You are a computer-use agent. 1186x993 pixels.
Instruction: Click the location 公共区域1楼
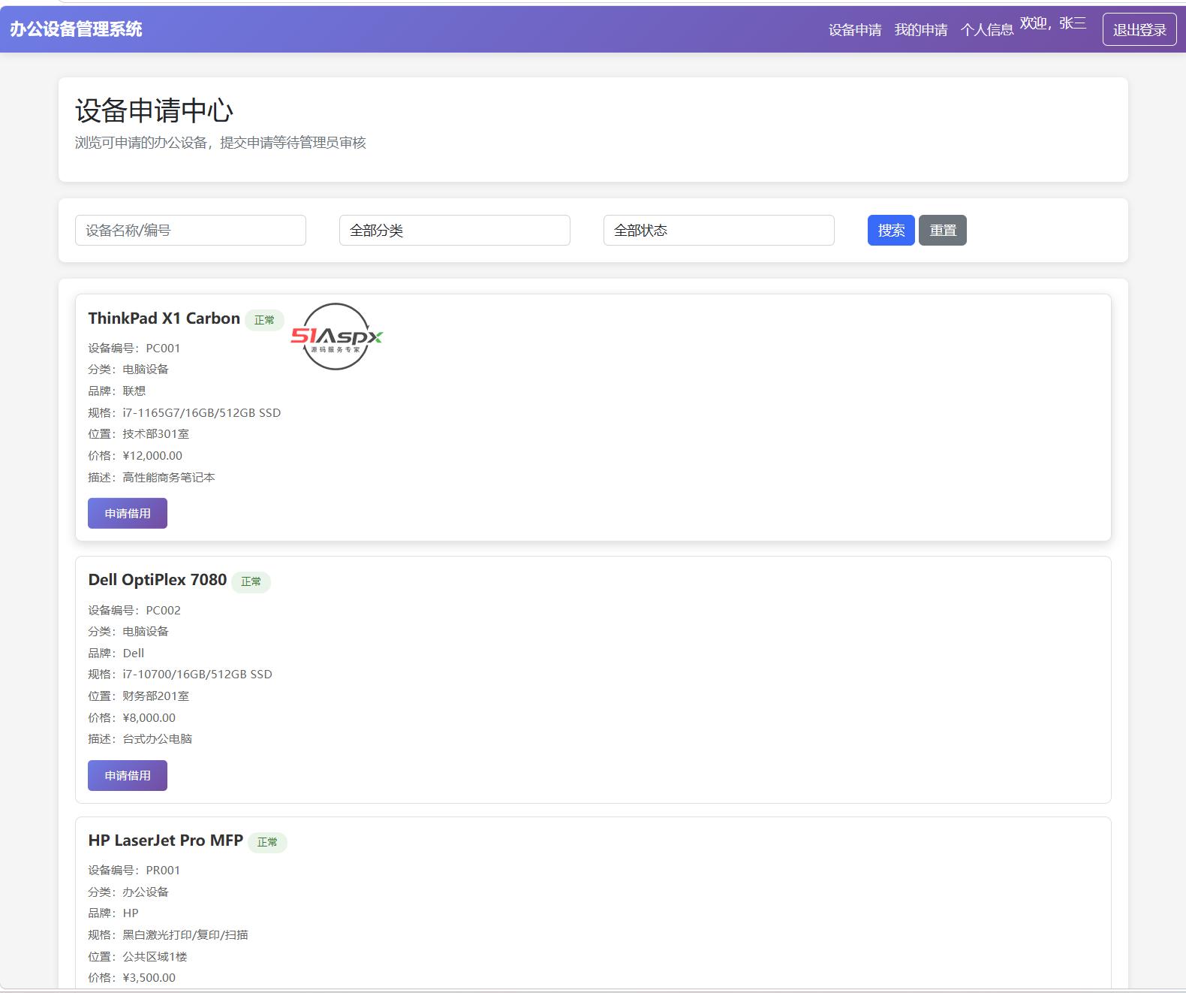155,956
